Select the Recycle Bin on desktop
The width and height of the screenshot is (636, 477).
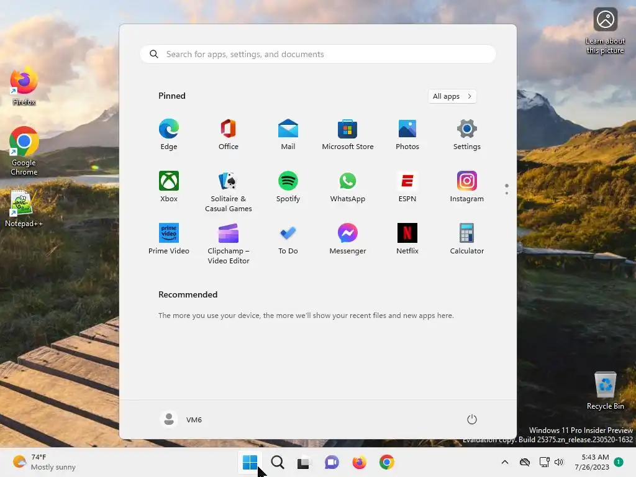[605, 390]
